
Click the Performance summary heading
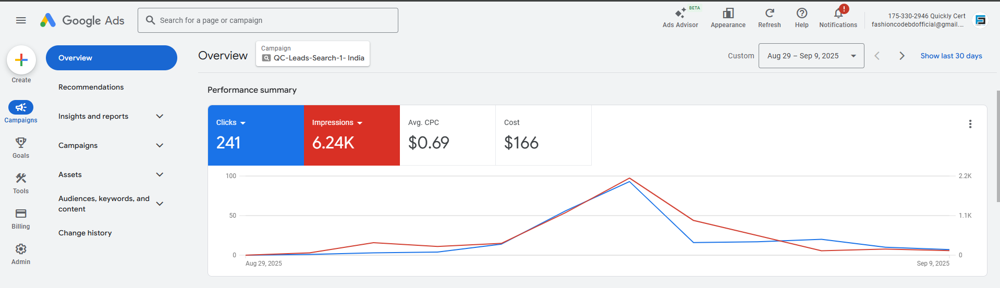[x=252, y=90]
